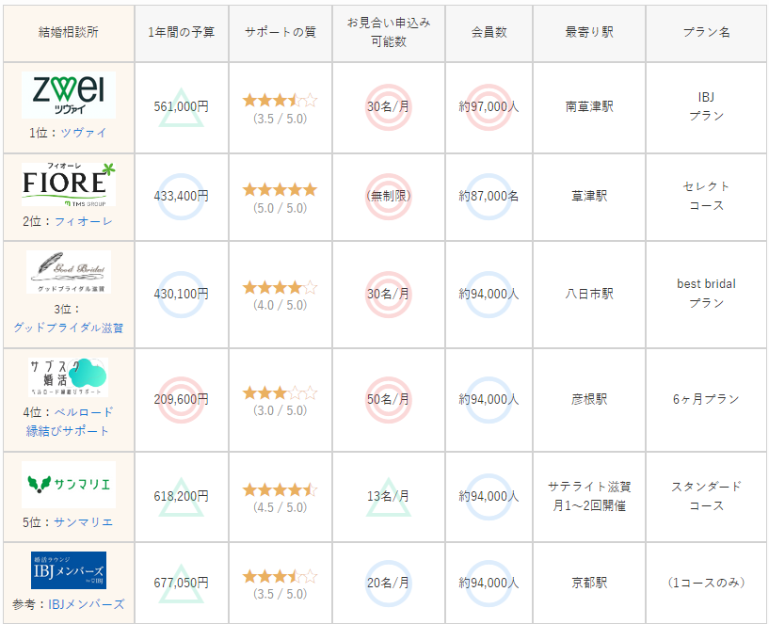Click Fiore's five-star rating
This screenshot has height=624, width=769.
click(x=280, y=189)
